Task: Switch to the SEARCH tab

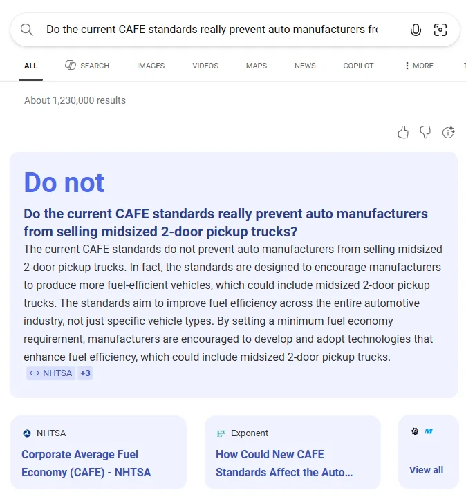Action: click(x=87, y=66)
